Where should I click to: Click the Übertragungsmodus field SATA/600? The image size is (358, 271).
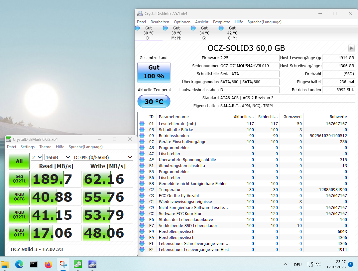point(249,82)
